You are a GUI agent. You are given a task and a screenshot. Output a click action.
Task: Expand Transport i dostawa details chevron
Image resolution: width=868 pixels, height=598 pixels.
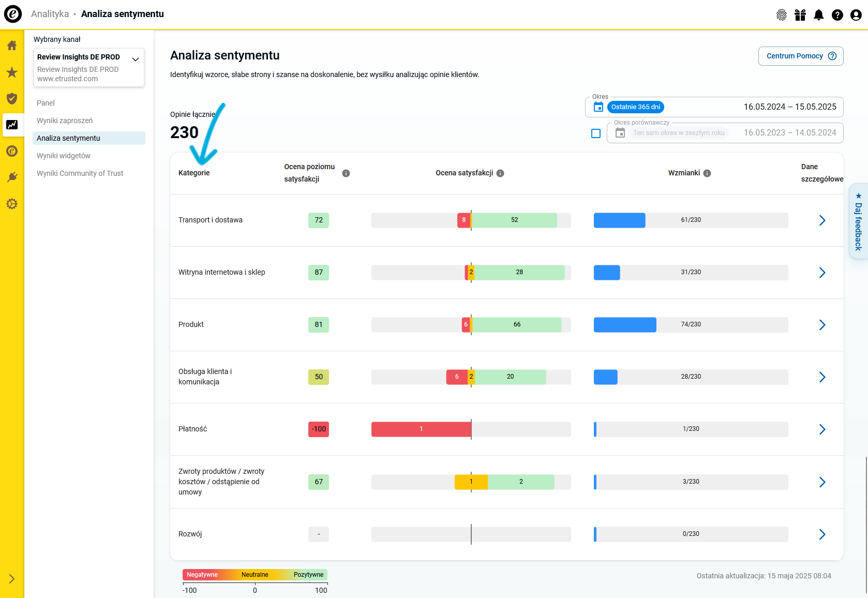point(822,220)
